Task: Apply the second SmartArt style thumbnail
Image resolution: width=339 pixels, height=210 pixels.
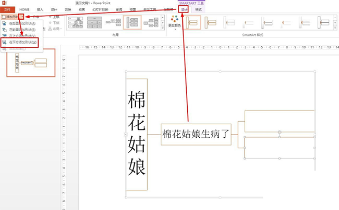Action: [x=210, y=22]
